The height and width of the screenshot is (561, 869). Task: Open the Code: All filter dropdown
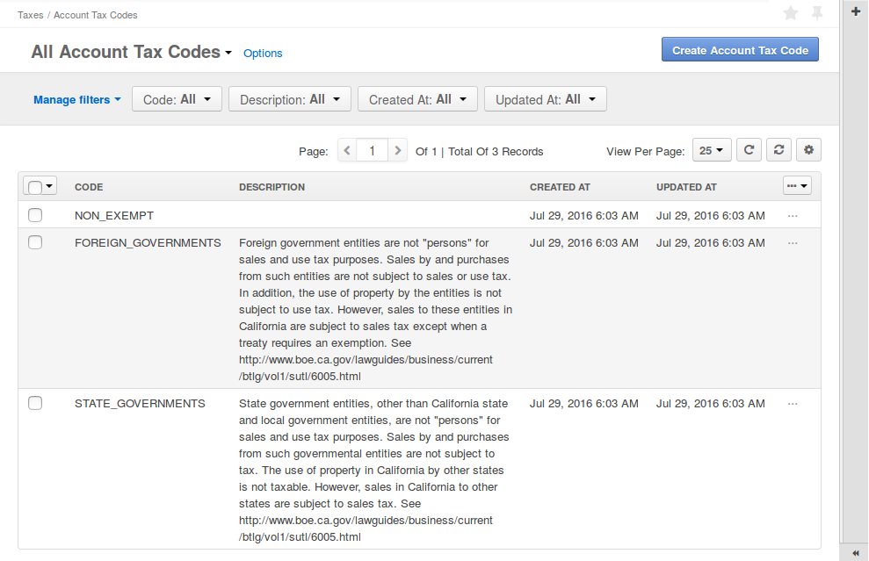click(x=176, y=98)
